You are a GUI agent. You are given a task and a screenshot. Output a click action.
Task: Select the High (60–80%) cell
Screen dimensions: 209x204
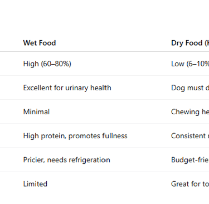pyautogui.click(x=47, y=64)
